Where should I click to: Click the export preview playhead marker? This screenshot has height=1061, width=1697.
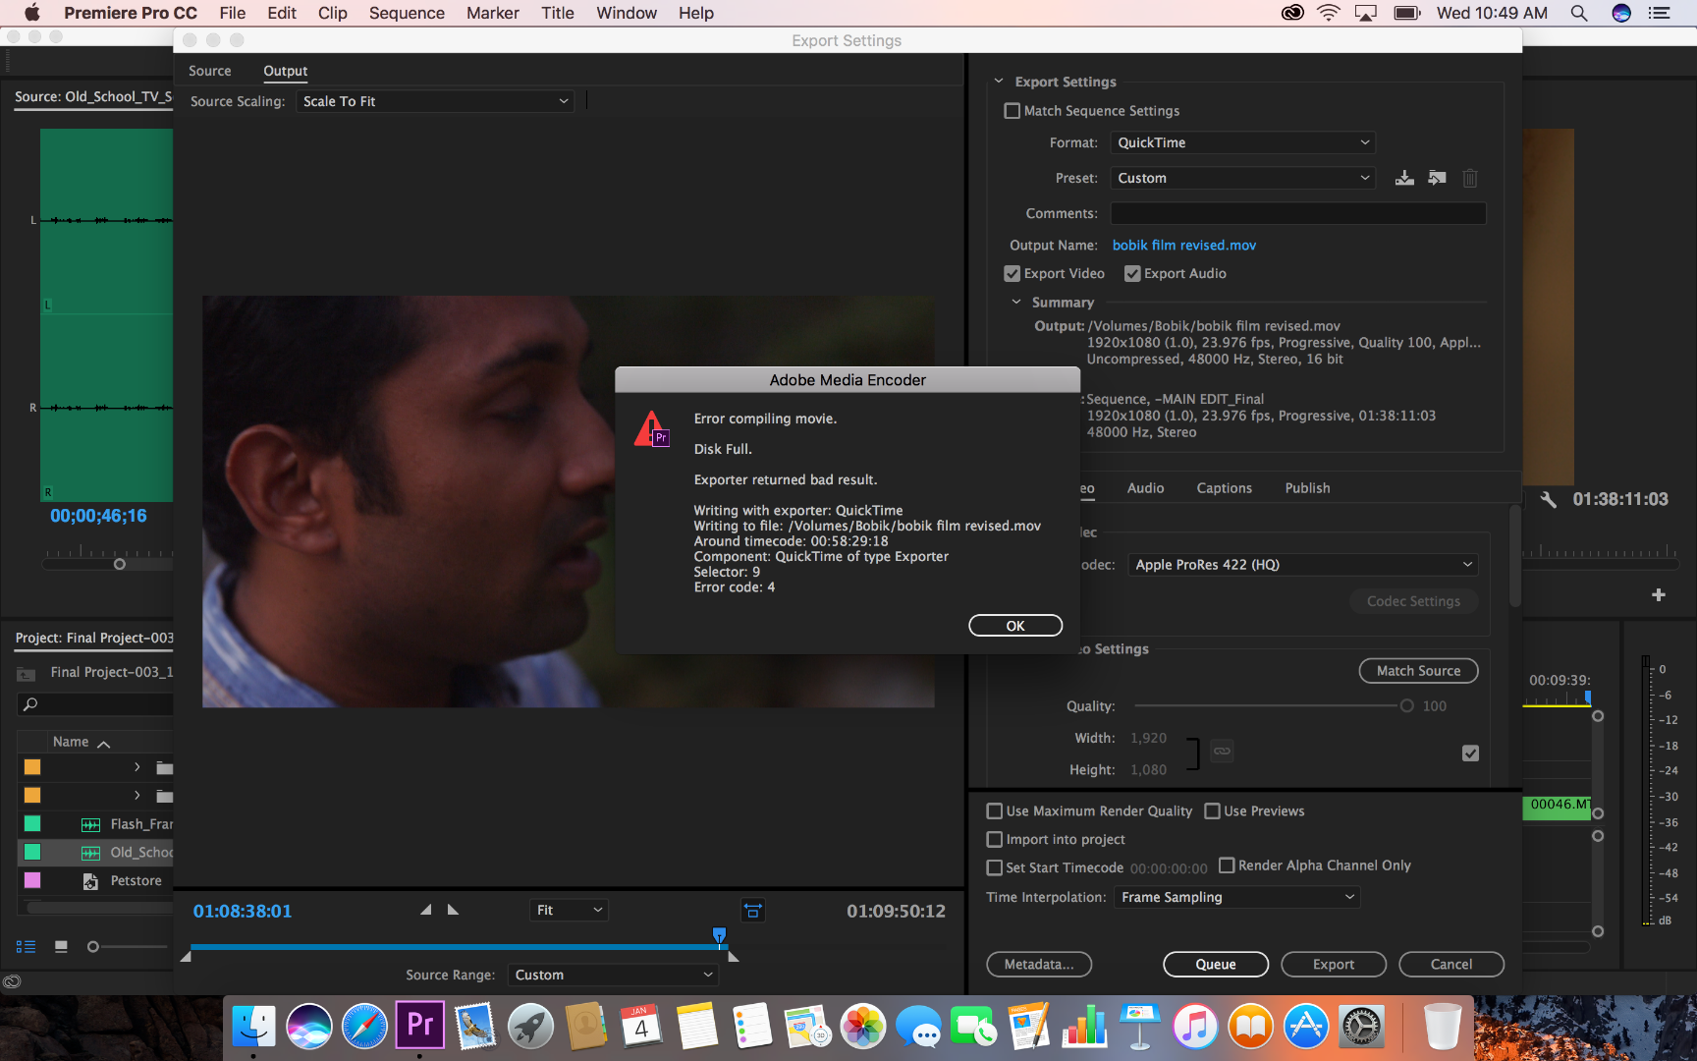[x=719, y=934]
